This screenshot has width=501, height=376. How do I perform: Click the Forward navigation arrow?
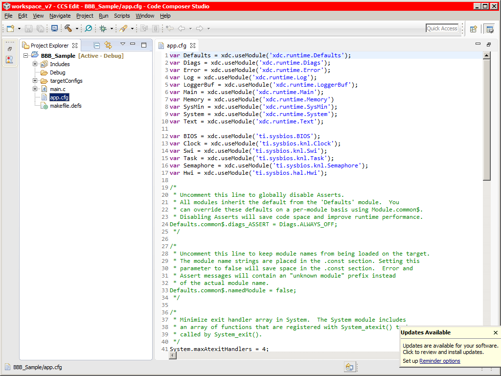click(x=200, y=28)
